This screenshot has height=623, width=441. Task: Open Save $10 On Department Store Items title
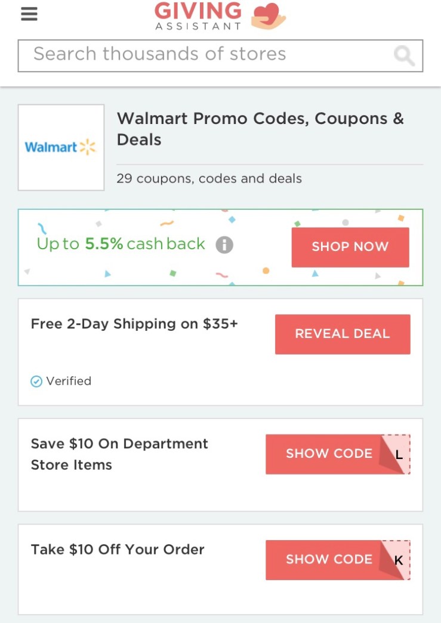119,454
